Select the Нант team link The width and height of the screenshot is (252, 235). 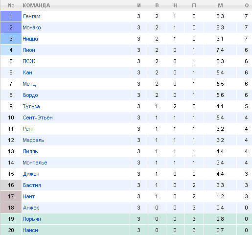29,196
